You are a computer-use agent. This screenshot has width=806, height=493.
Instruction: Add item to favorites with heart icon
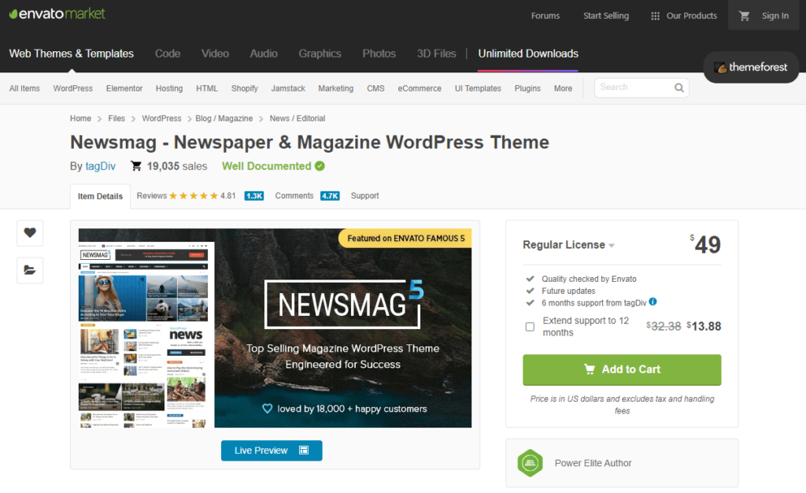coord(30,233)
